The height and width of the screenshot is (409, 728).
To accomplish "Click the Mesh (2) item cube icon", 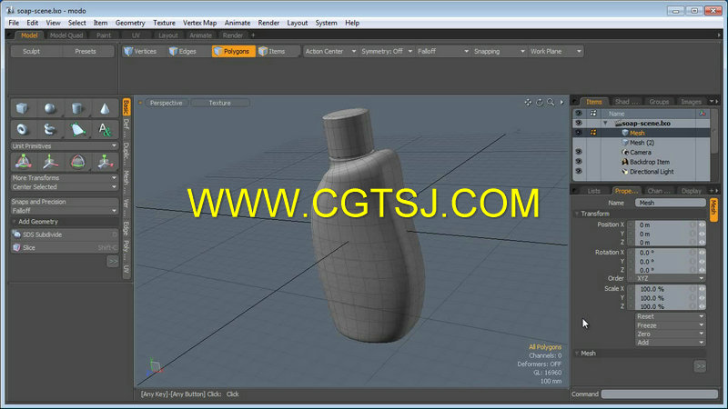I will (x=625, y=143).
